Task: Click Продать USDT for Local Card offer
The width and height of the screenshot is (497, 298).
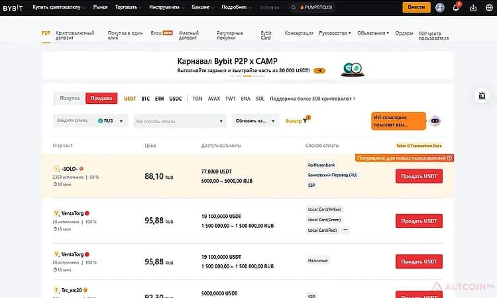Action: pos(419,221)
